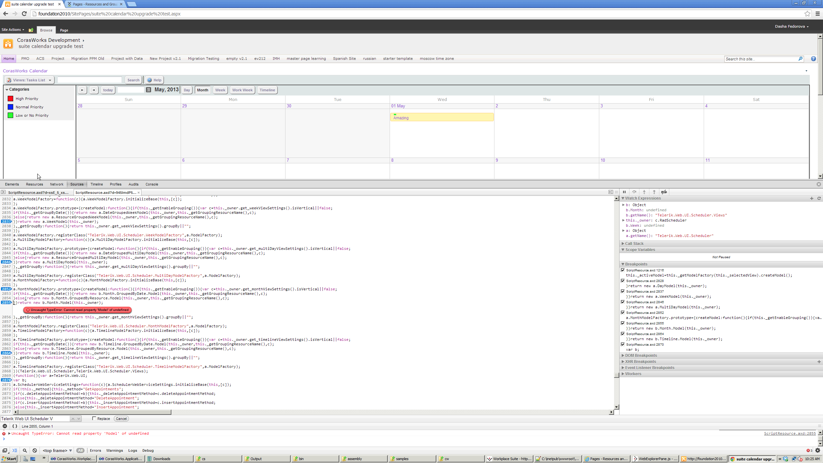The width and height of the screenshot is (823, 463).
Task: Click the step over debugger icon
Action: 634,192
